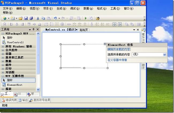Viewport: 174px width, 113px height.
Task: Open the 视图(V) menu
Action: 35,9
